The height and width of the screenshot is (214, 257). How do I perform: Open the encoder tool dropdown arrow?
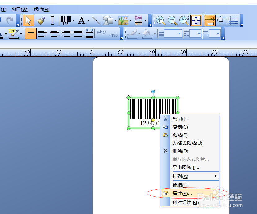[x=146, y=21]
